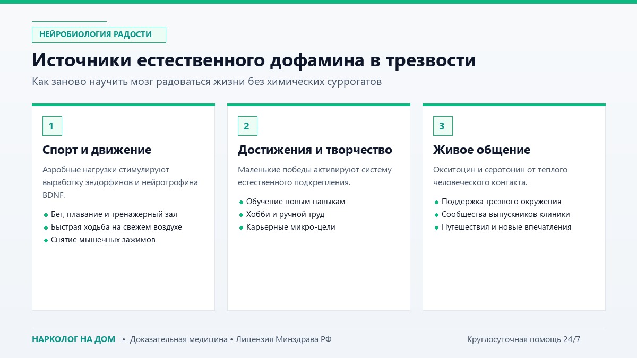The height and width of the screenshot is (358, 637).
Task: Click Сообщества выпускников клиники item
Action: coord(506,214)
